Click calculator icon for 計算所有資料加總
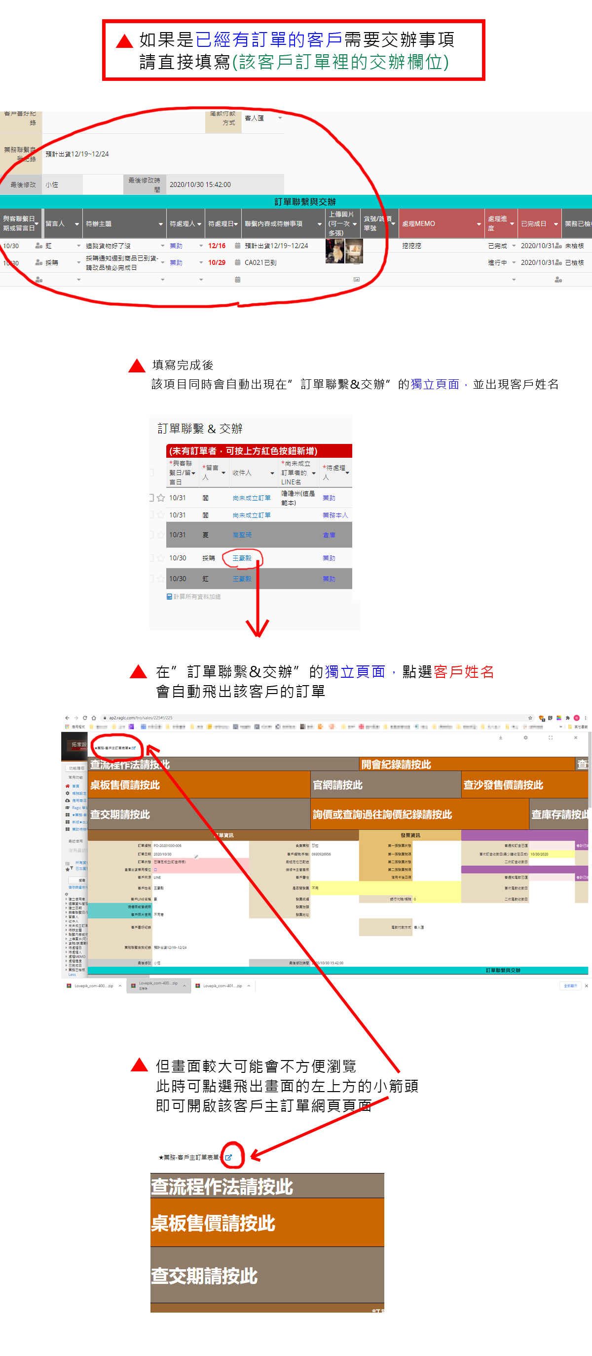Image resolution: width=592 pixels, height=1356 pixels. [x=169, y=596]
